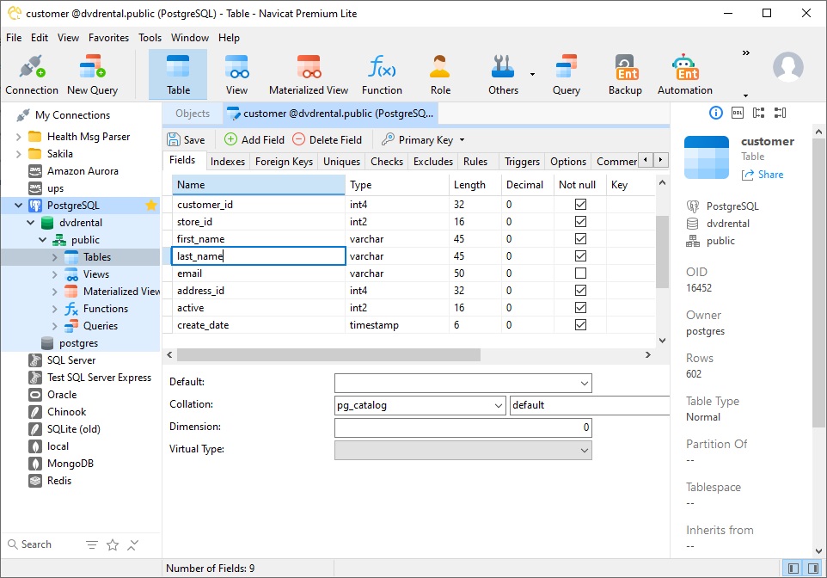Viewport: 827px width, 578px height.
Task: Click the New Query icon
Action: (x=92, y=66)
